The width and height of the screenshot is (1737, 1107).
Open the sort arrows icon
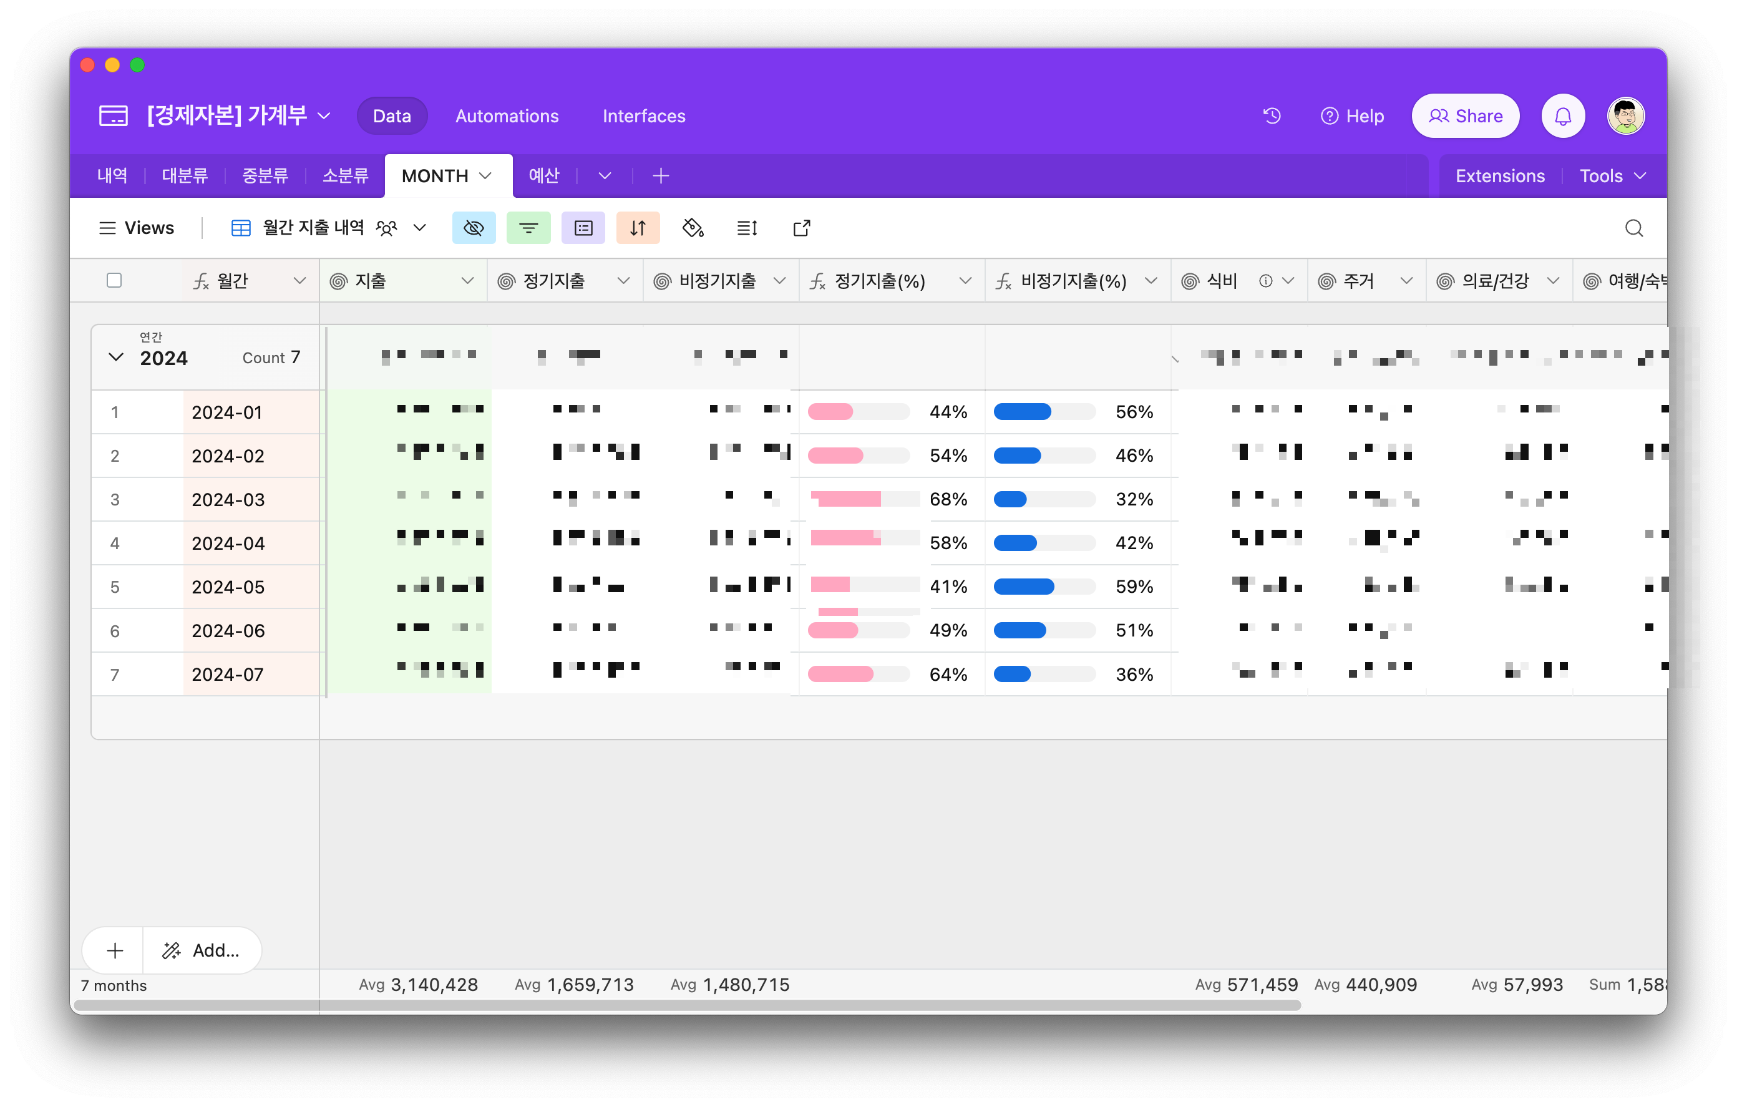tap(638, 228)
